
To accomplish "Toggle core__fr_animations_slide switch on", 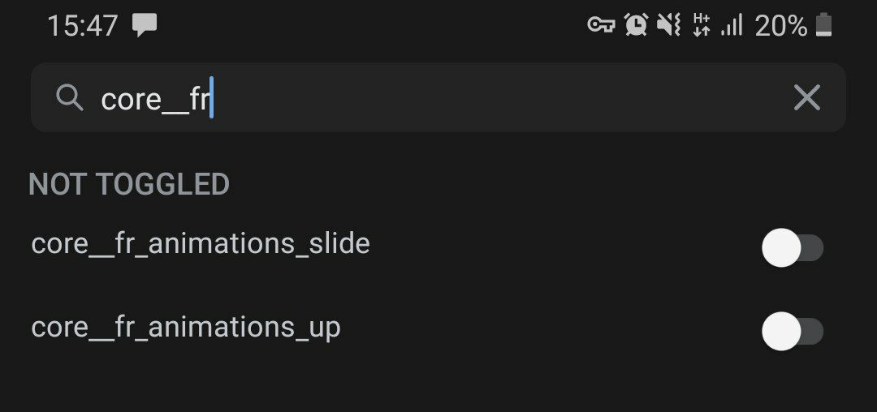I will tap(792, 248).
